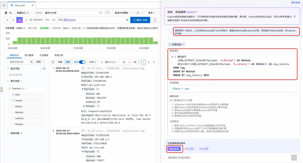Click the 使用 Copilot link
The width and height of the screenshot is (303, 163).
(69, 20)
